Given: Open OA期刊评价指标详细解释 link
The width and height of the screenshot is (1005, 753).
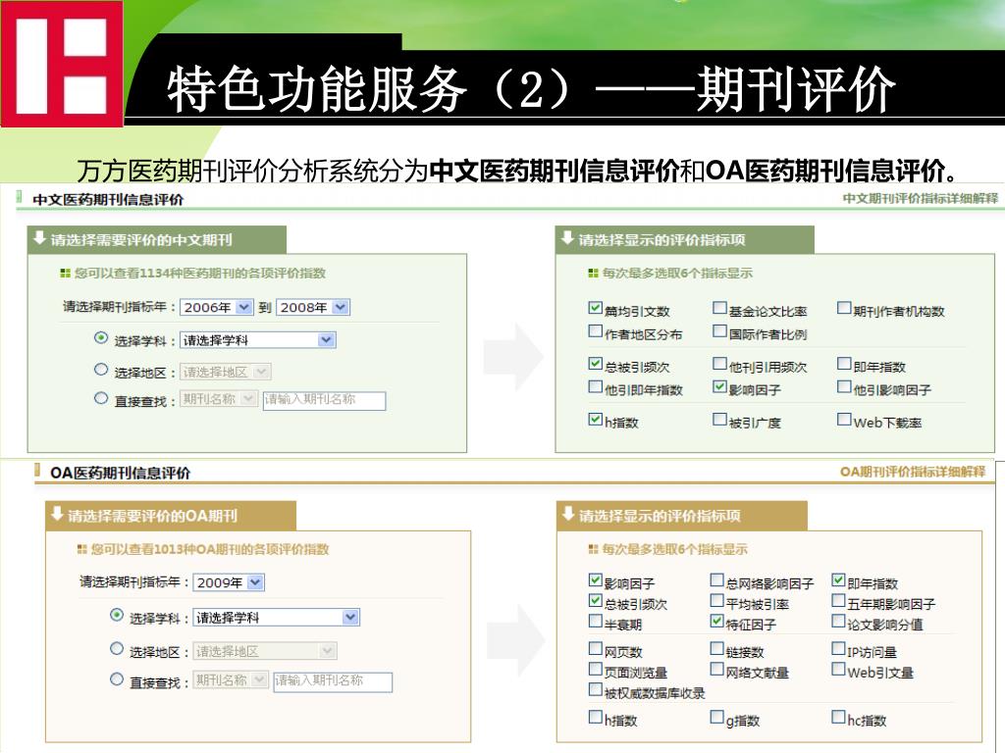Looking at the screenshot, I should (x=913, y=472).
